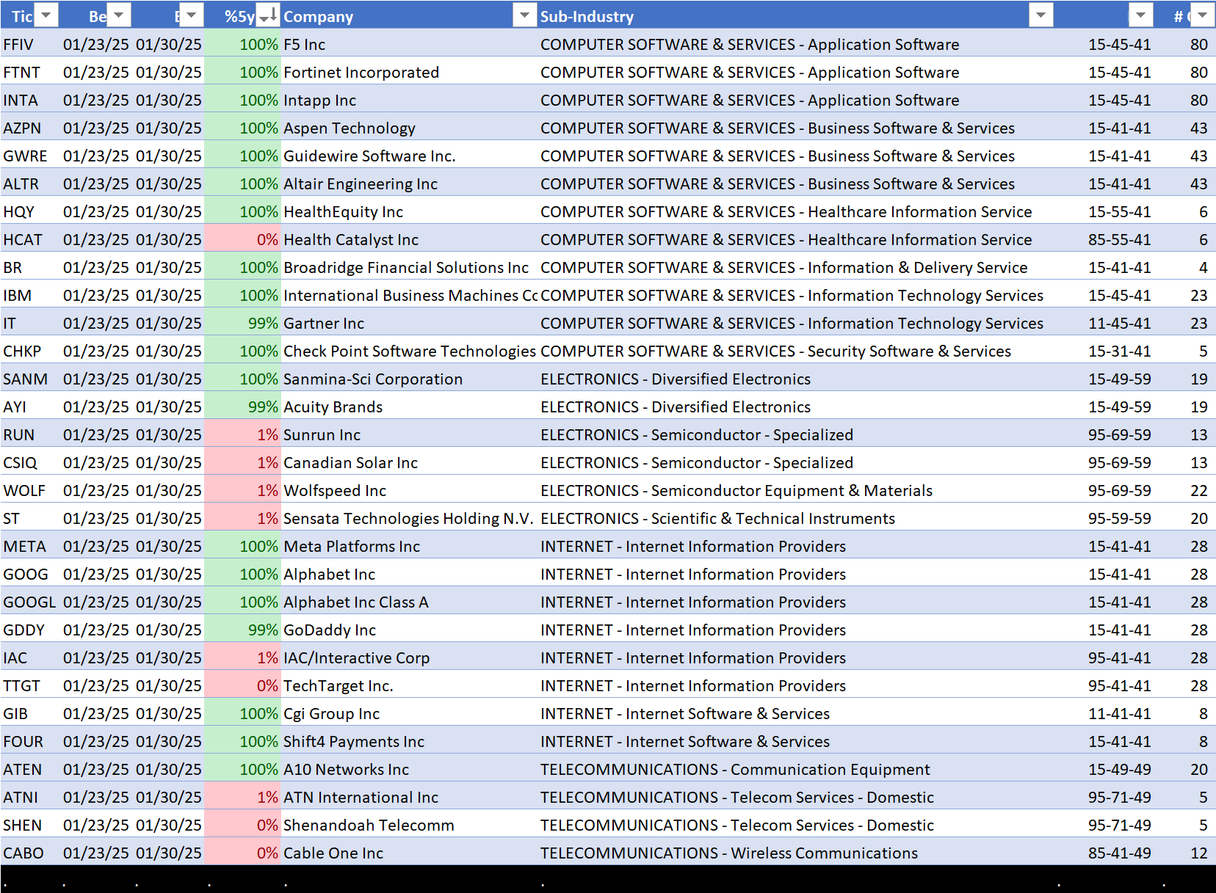Click the 1% cell in the RUN row
Screen dimensions: 1216x893
click(x=242, y=434)
